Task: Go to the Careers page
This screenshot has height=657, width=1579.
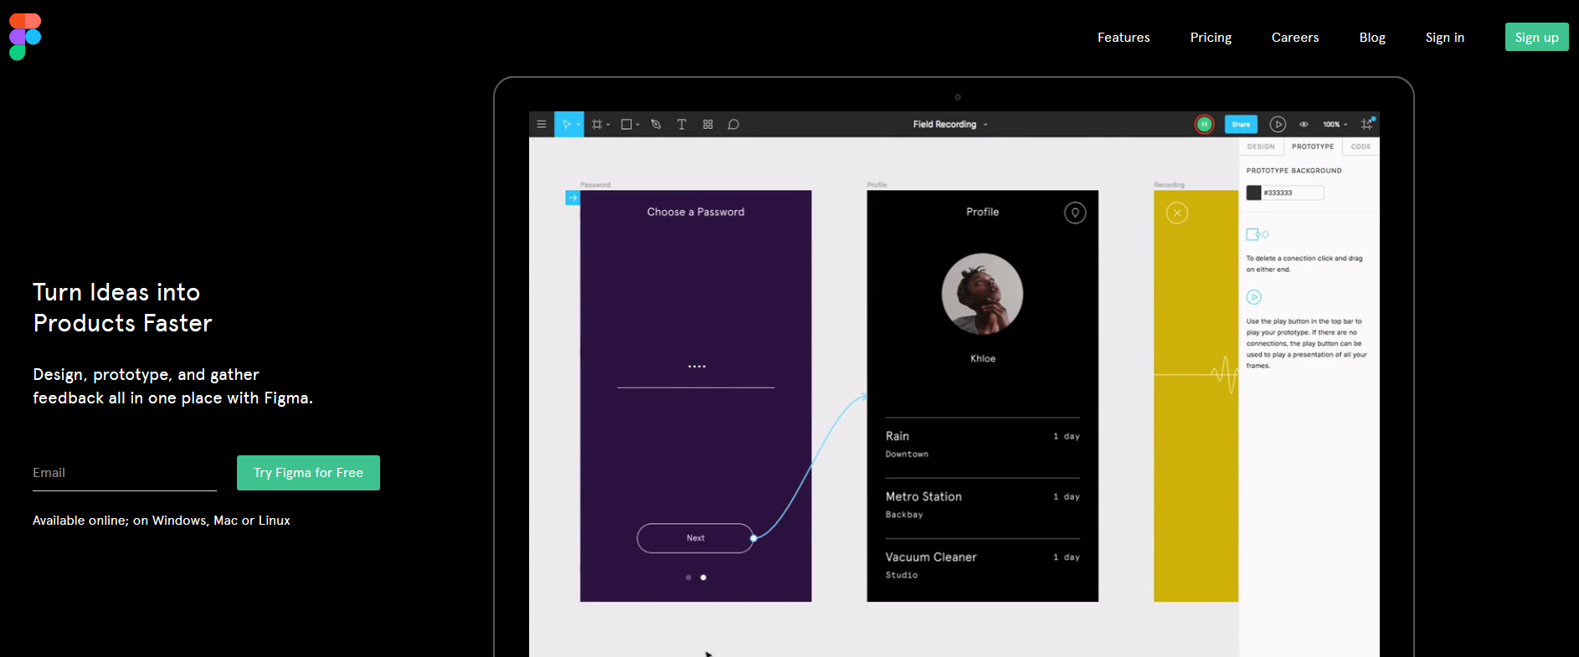Action: (1295, 38)
